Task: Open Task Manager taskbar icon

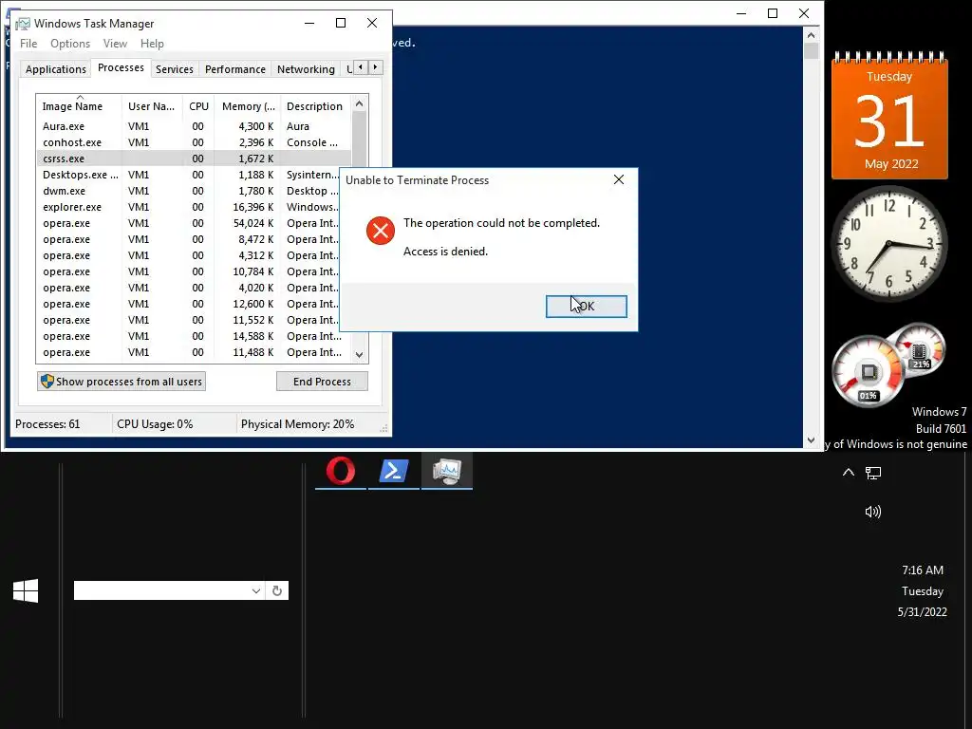Action: coord(447,471)
